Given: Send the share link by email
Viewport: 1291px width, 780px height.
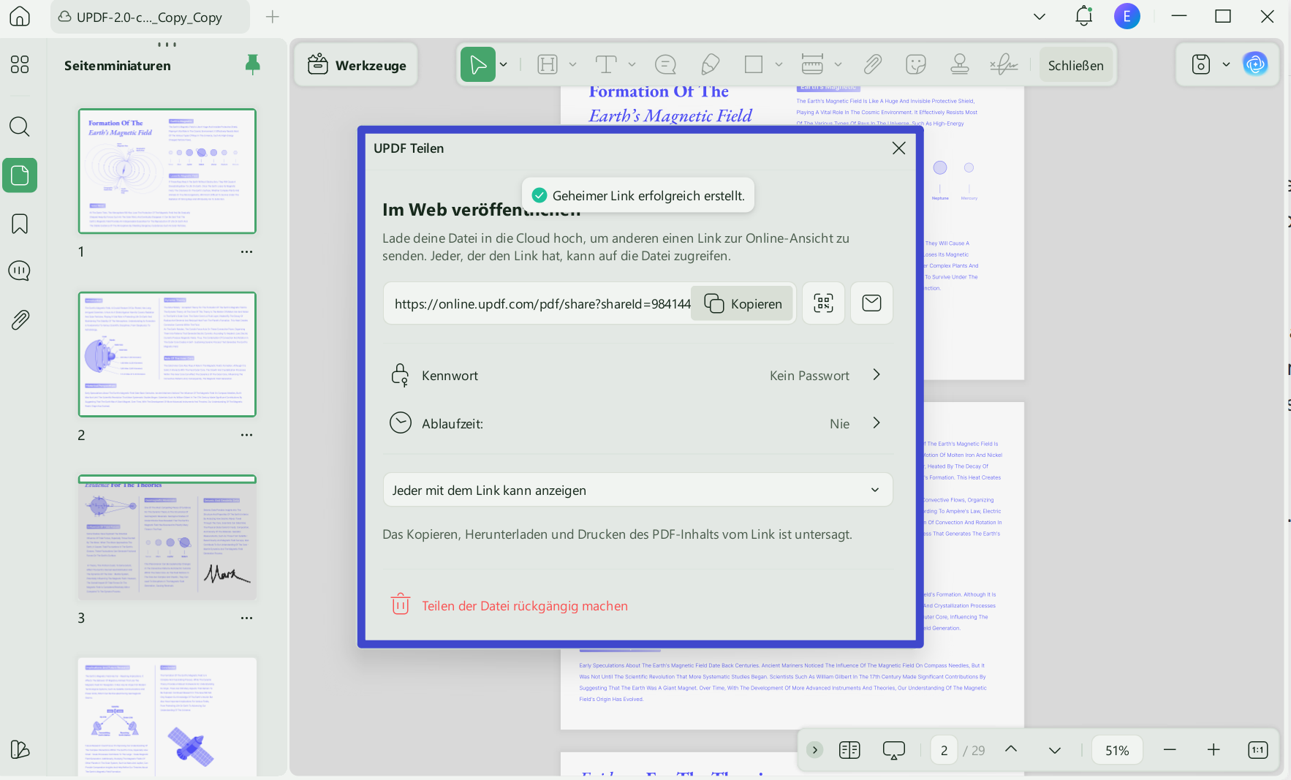Looking at the screenshot, I should point(871,303).
